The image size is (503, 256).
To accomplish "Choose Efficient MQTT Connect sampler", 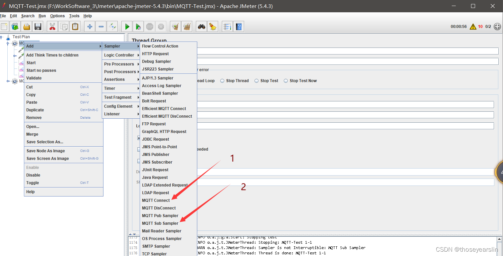I will (169, 109).
